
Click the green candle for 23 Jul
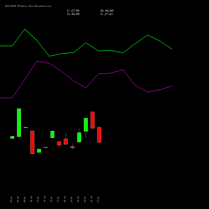(x=86, y=125)
